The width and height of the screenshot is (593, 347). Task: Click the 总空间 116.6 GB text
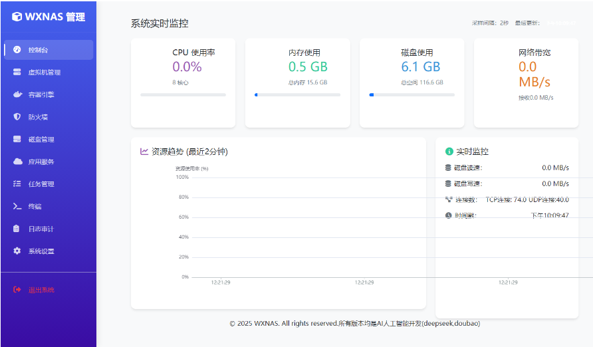click(x=422, y=82)
